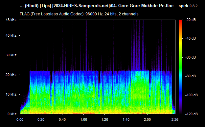Click the Gore Gore Mukhde Pe.flac title
This screenshot has height=127, width=205.
coord(146,6)
